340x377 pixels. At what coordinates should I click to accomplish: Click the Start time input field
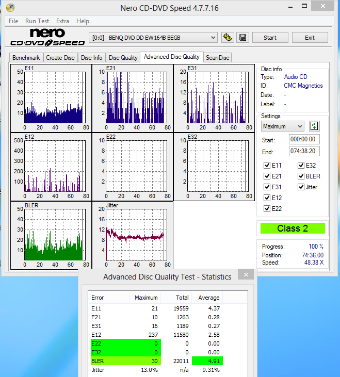(304, 139)
